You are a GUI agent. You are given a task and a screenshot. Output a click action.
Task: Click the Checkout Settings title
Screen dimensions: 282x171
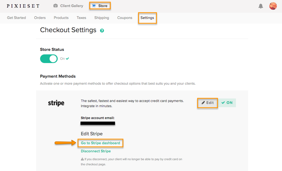click(68, 30)
